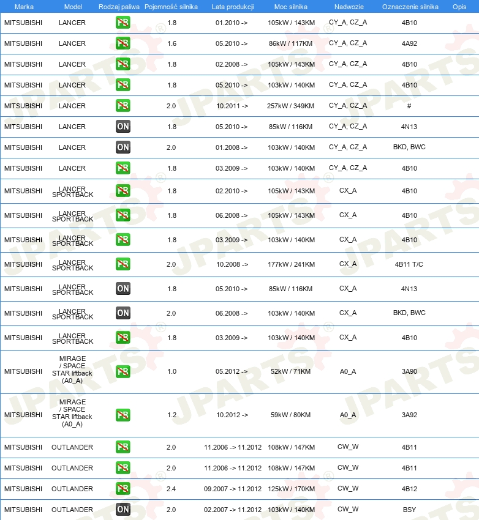Select 'OUTLANDER' model in the 4B12 row
Image resolution: width=479 pixels, height=520 pixels.
[x=72, y=489]
